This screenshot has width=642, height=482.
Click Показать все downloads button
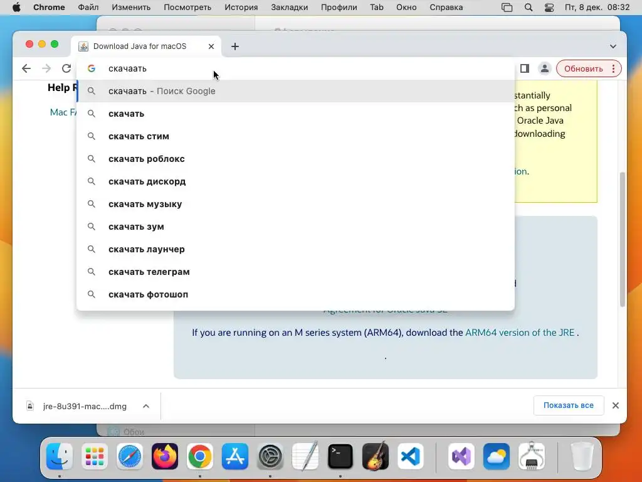[x=568, y=405]
